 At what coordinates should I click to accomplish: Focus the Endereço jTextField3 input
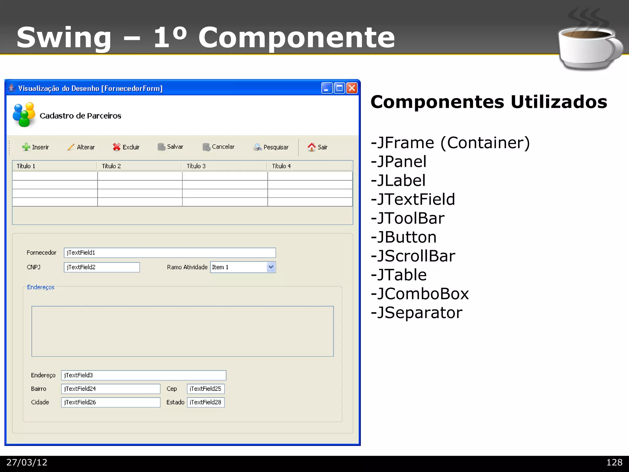(144, 375)
